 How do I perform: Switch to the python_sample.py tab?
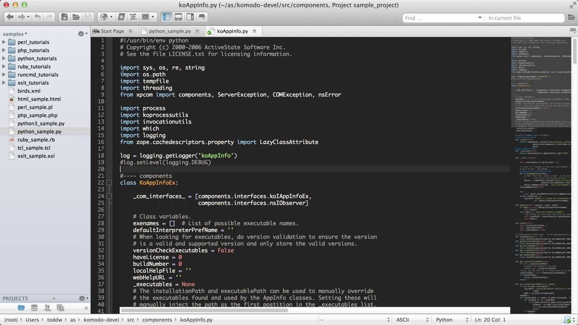click(170, 31)
